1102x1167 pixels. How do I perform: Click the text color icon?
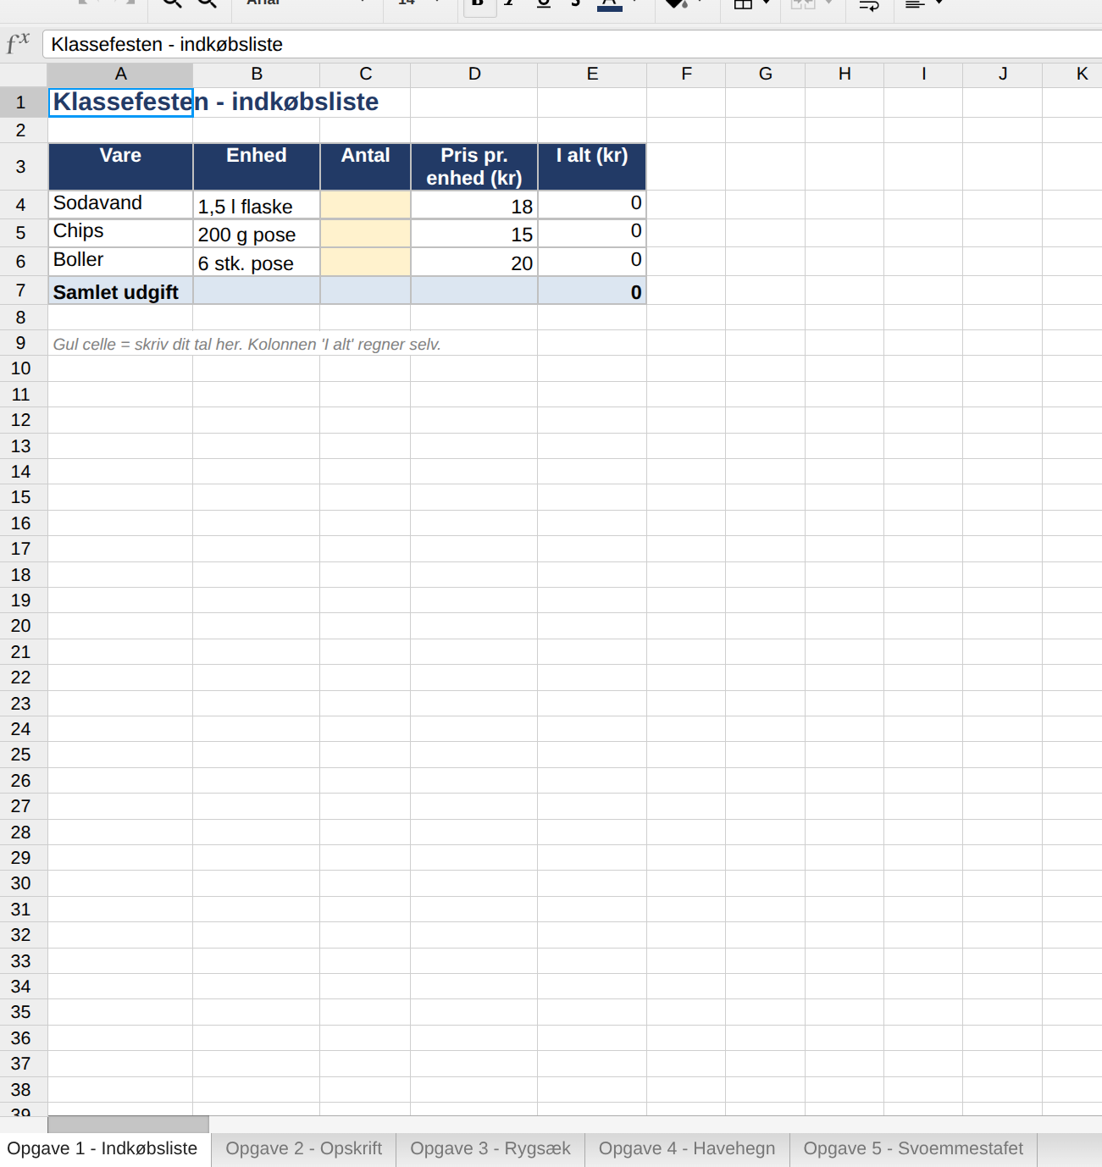[609, 3]
